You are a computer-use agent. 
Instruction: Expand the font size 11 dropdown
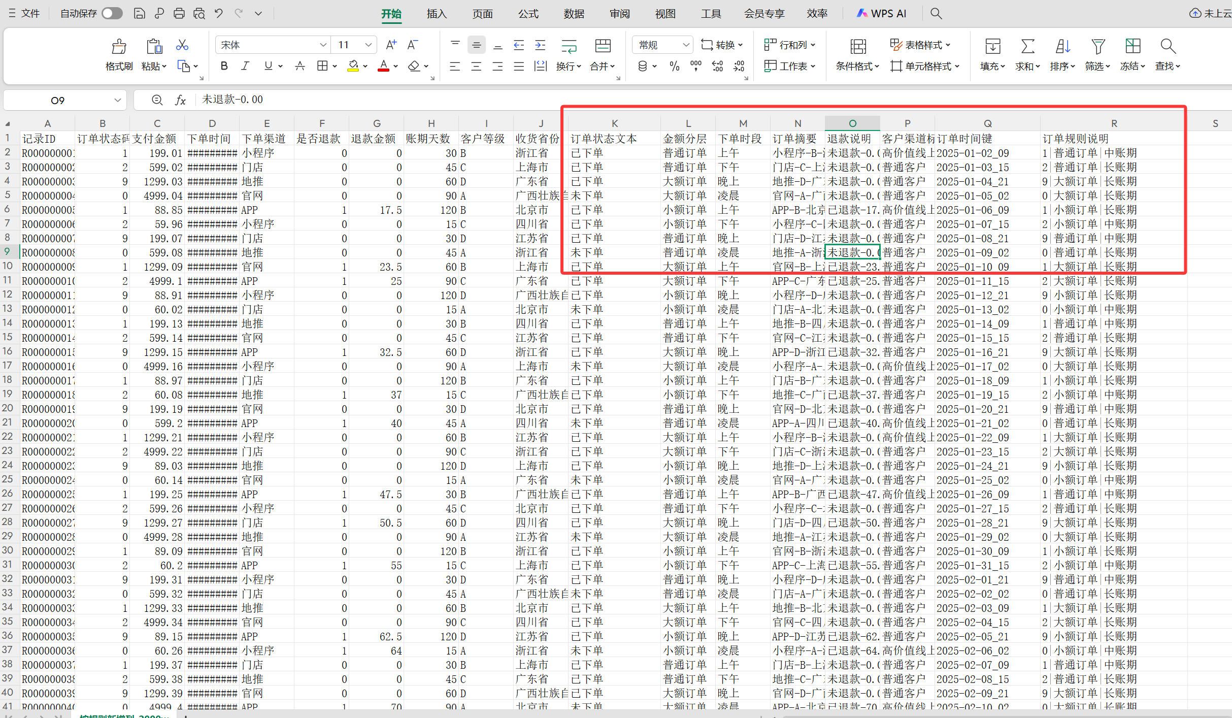pos(369,45)
